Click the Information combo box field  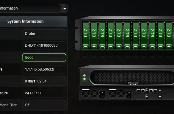coord(31,8)
